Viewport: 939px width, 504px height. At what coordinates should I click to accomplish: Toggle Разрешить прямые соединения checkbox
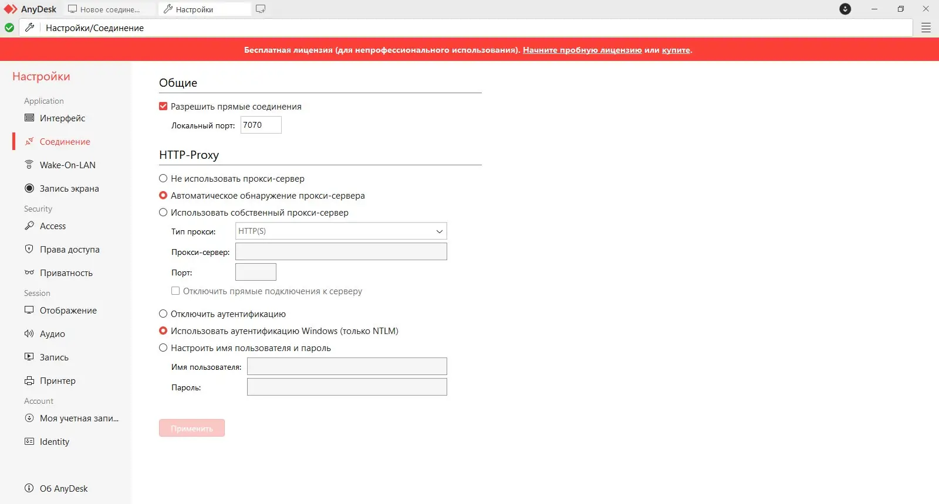163,106
